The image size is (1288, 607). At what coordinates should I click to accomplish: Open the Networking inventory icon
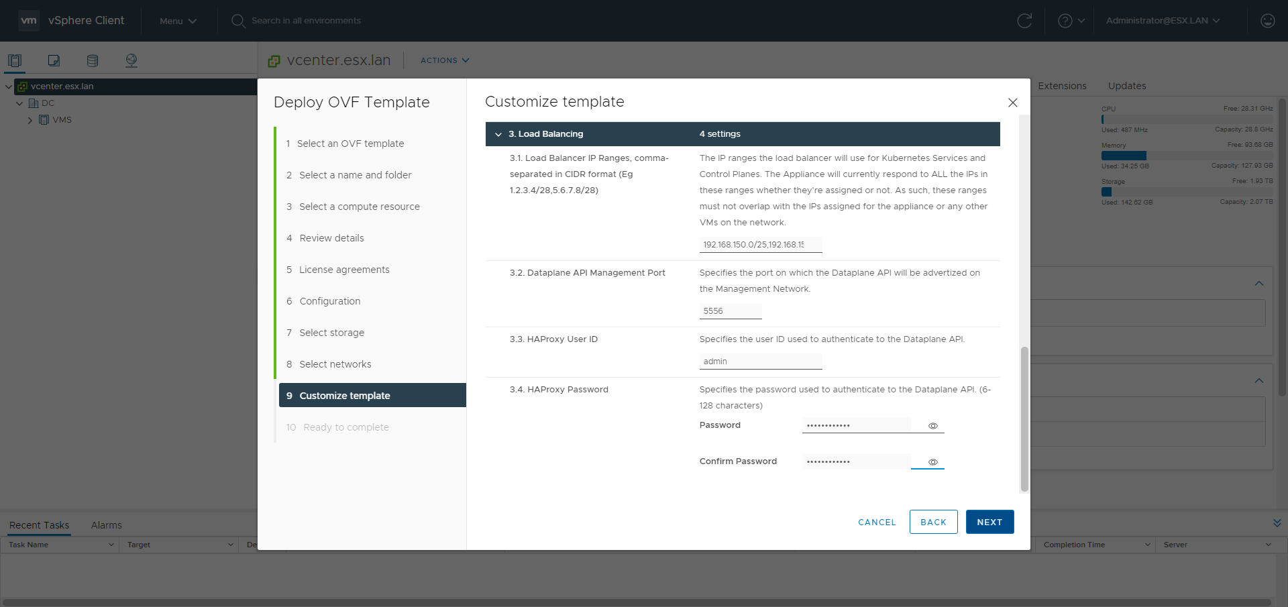pyautogui.click(x=131, y=60)
